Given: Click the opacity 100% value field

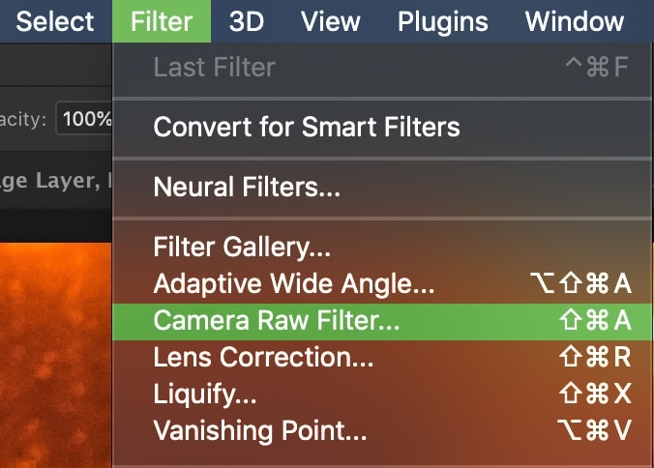Looking at the screenshot, I should [x=84, y=119].
